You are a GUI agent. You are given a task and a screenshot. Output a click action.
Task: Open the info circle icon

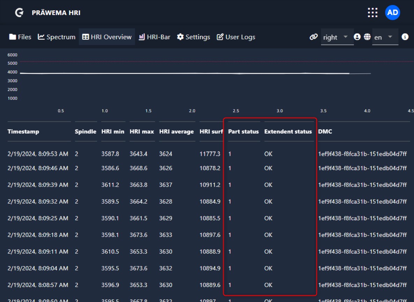pyautogui.click(x=405, y=37)
